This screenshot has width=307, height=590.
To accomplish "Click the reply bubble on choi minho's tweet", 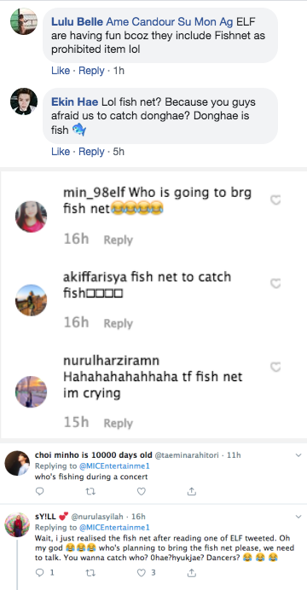I will (x=39, y=491).
